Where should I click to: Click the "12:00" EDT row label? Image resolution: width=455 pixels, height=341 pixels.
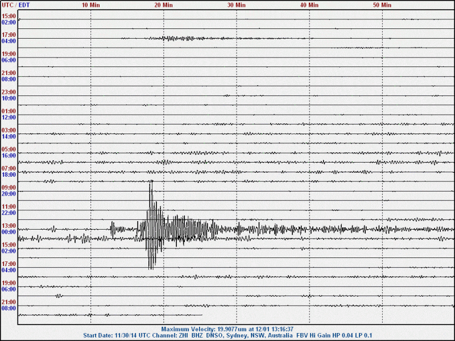(9, 118)
